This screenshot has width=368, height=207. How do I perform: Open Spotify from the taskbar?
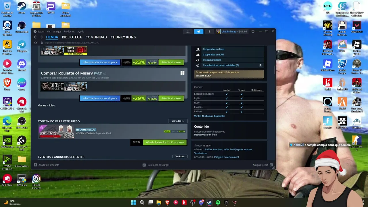click(218, 202)
